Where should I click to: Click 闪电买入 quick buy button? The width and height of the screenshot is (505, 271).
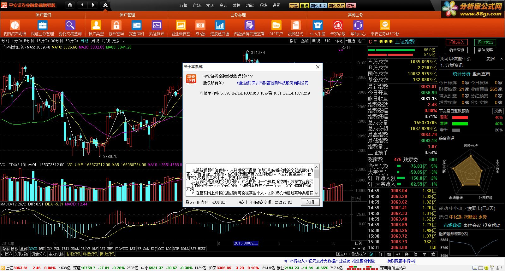(x=457, y=42)
